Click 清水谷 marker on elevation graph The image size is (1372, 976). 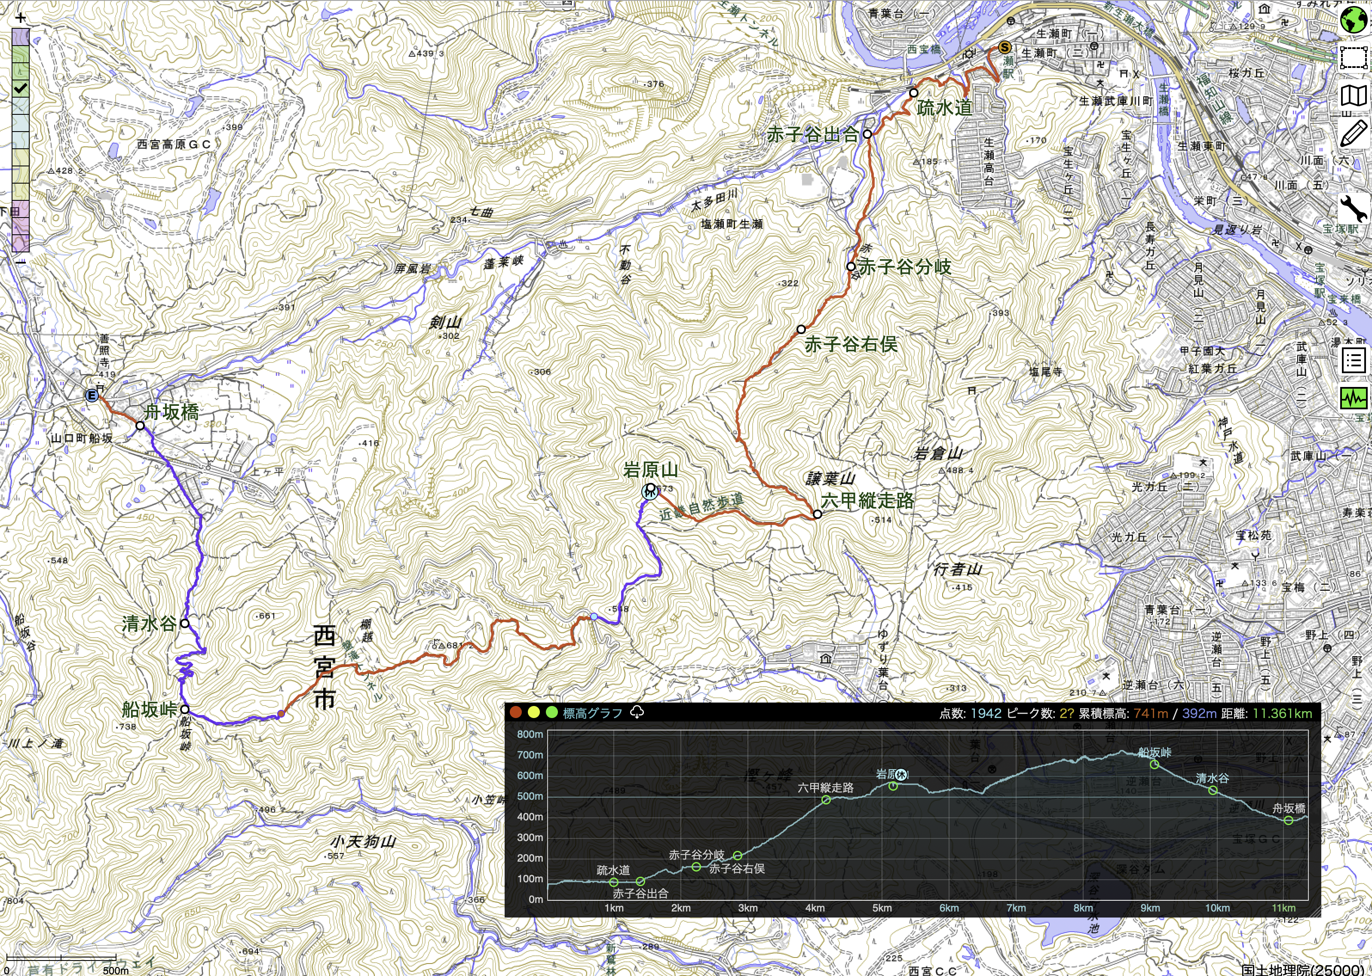coord(1213,790)
